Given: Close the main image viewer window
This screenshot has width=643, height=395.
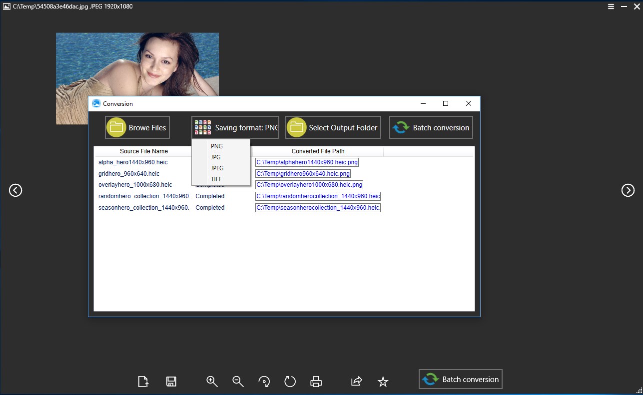Looking at the screenshot, I should tap(636, 6).
